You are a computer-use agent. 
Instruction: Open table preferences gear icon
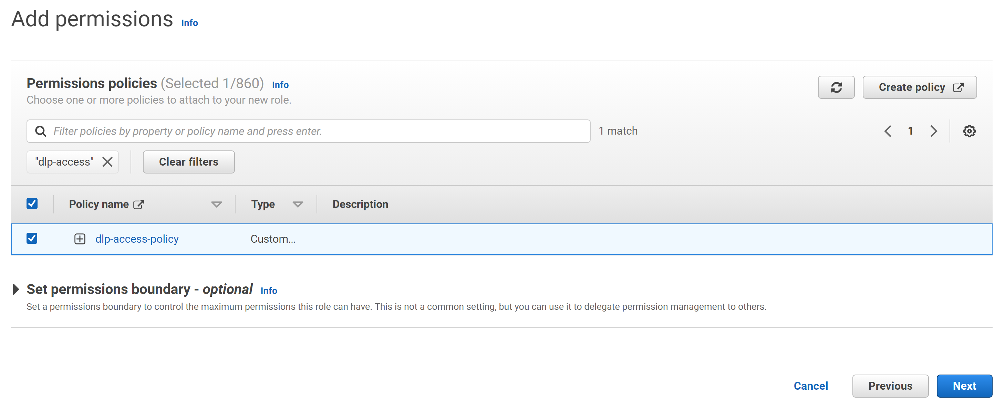969,131
